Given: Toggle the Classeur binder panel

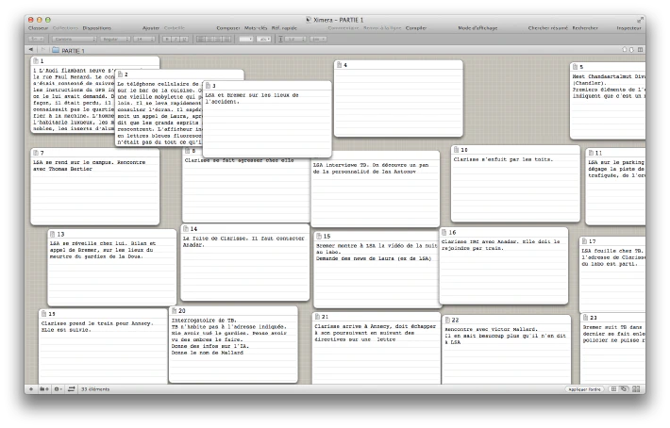Looking at the screenshot, I should coord(38,28).
